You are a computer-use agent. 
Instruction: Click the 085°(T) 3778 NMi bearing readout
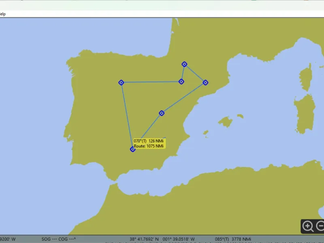[233, 239]
